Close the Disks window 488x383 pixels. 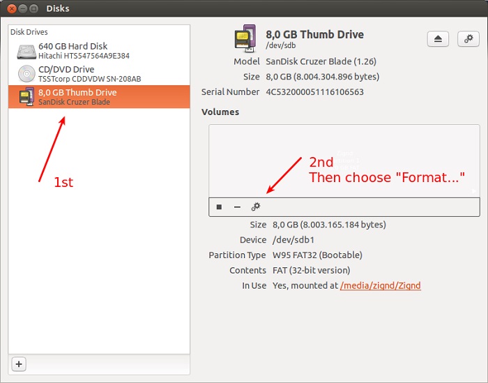click(x=12, y=8)
